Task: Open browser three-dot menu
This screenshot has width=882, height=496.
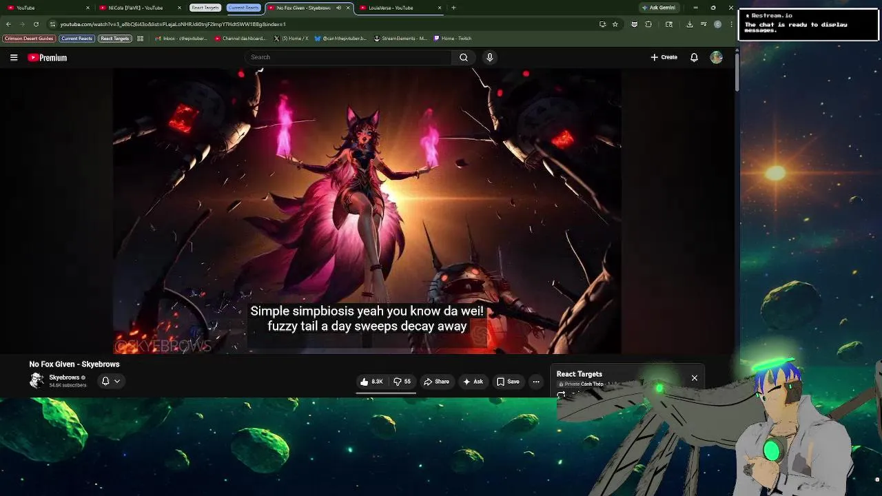Action: click(731, 24)
